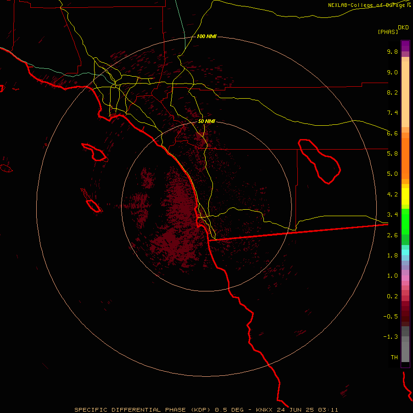Click the -0.5 scale value

[391, 317]
